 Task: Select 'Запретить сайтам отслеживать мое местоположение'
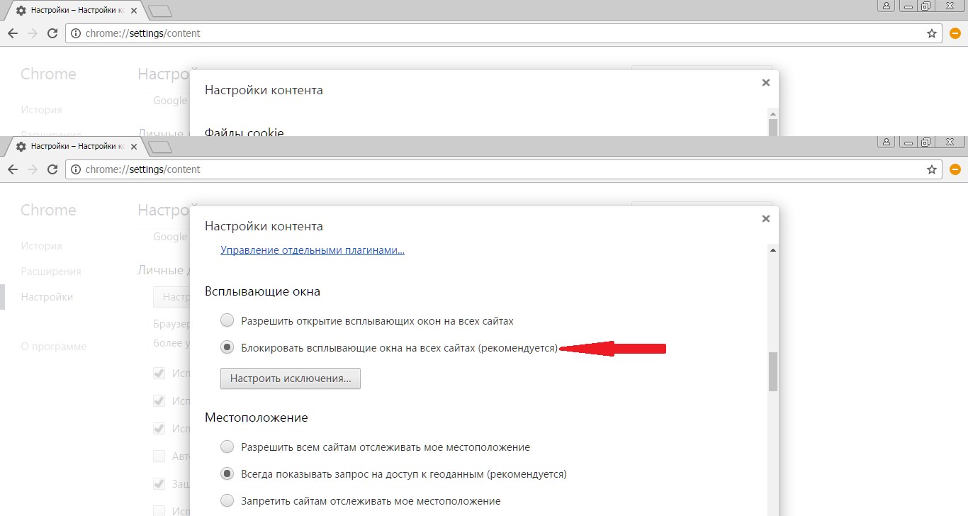(x=227, y=500)
